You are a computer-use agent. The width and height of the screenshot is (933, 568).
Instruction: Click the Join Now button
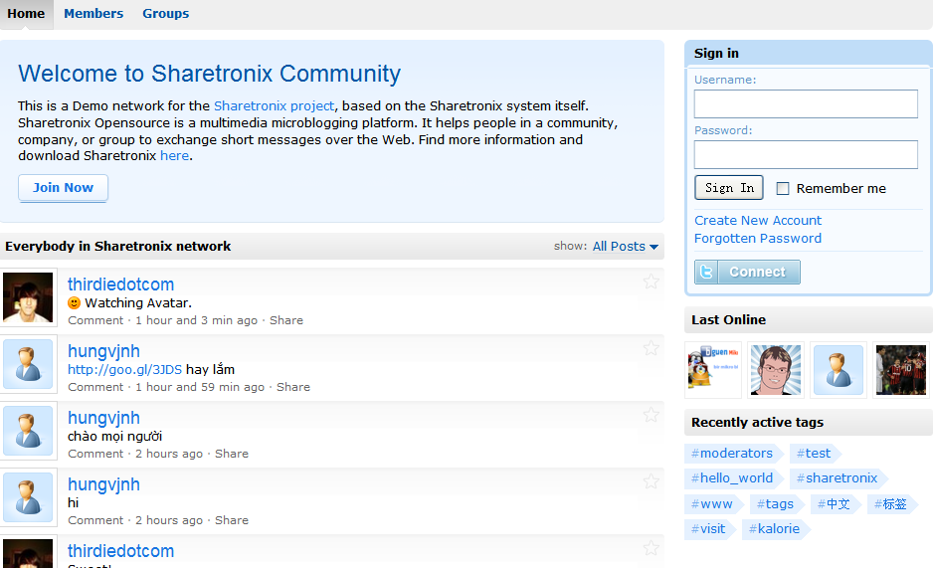point(63,188)
